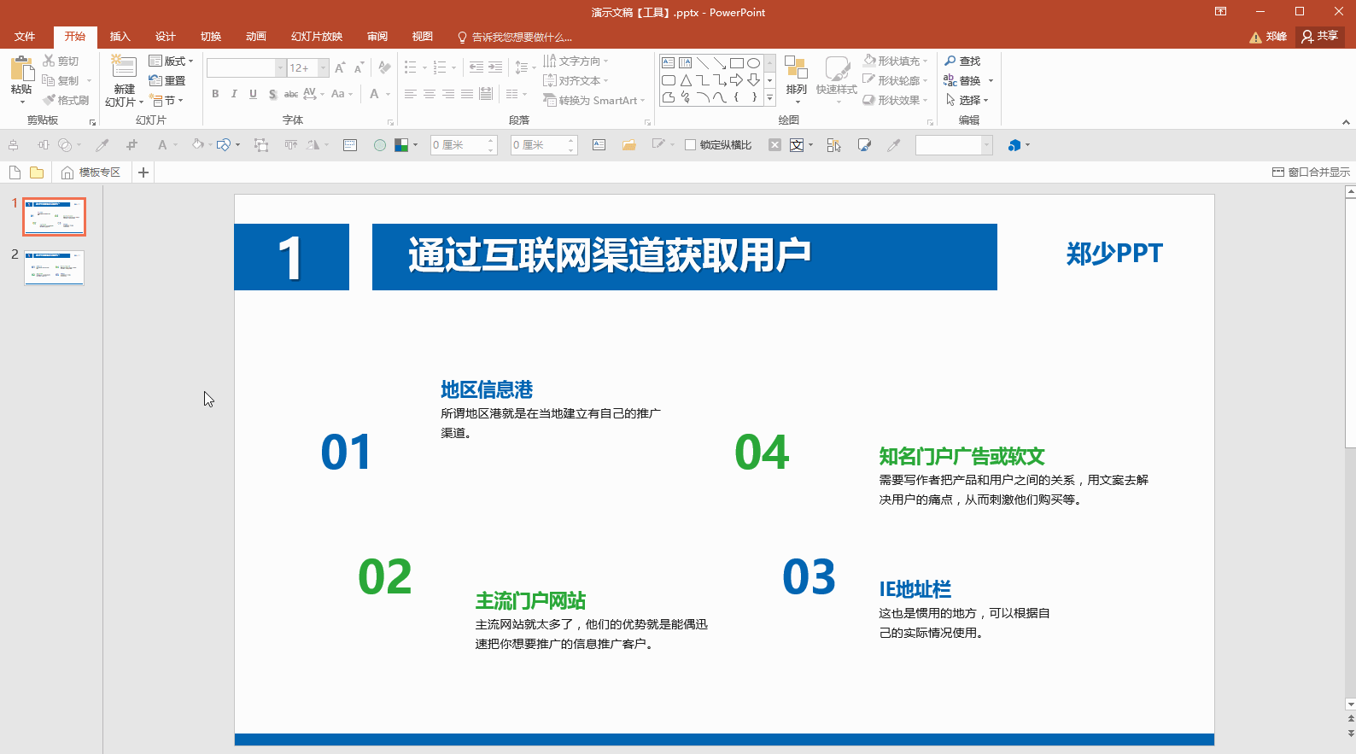Toggle justified text alignment
Viewport: 1356px width, 754px height.
[467, 94]
